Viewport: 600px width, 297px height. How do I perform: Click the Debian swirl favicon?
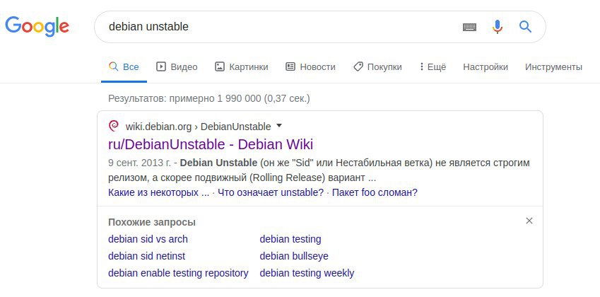[x=114, y=126]
